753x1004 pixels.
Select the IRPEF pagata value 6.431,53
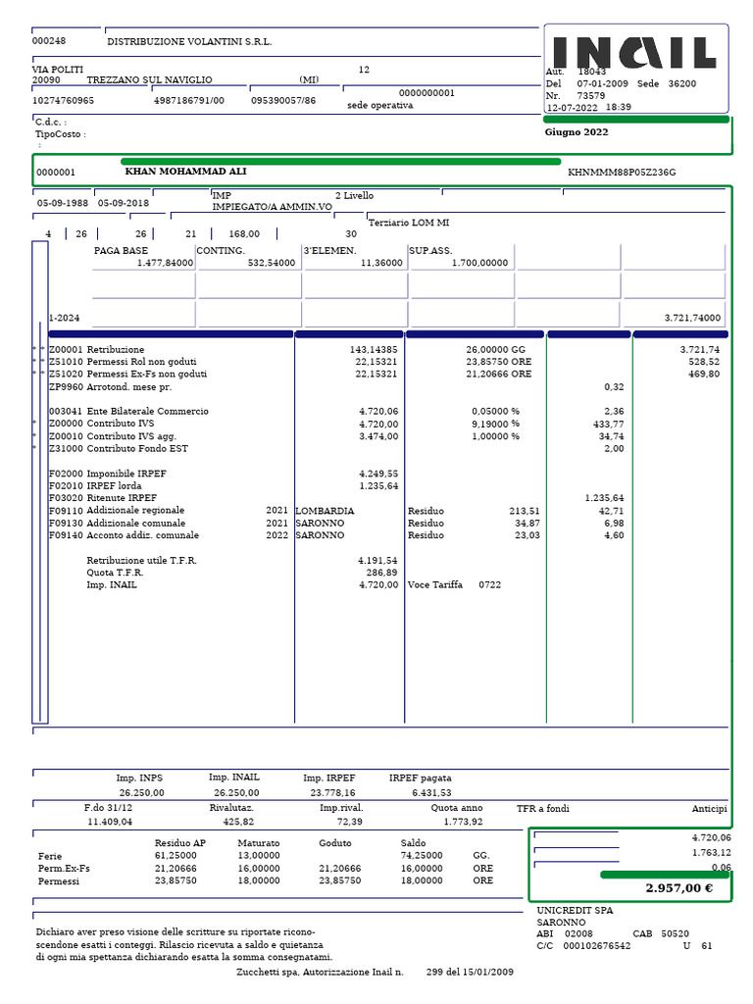click(x=431, y=792)
